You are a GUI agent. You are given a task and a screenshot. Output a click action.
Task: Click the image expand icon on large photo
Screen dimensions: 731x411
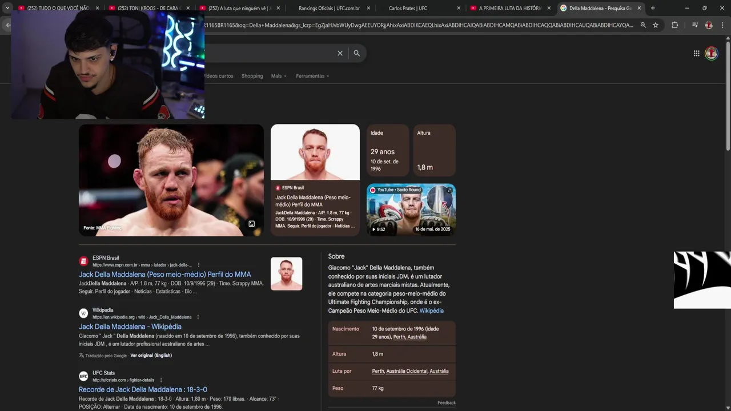[x=251, y=224]
